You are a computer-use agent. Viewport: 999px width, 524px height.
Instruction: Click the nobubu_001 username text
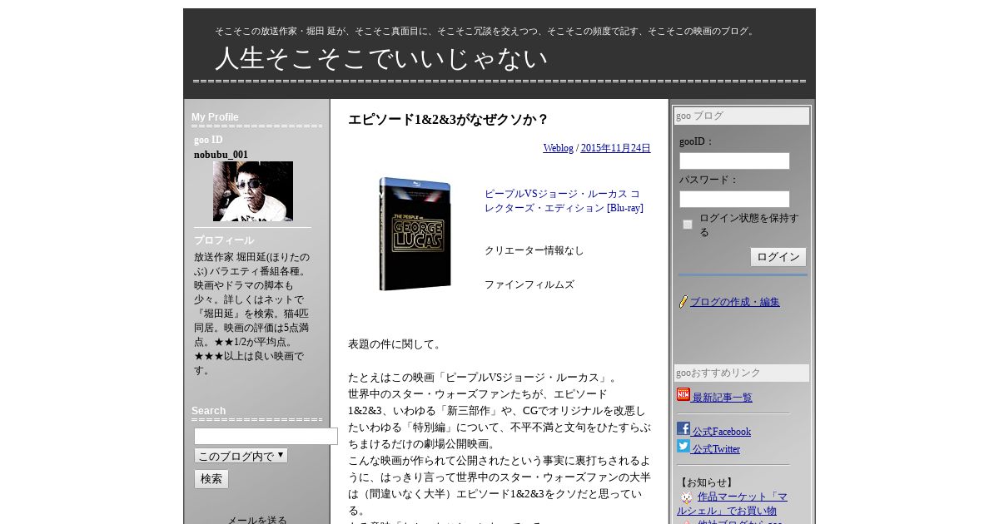click(x=221, y=155)
